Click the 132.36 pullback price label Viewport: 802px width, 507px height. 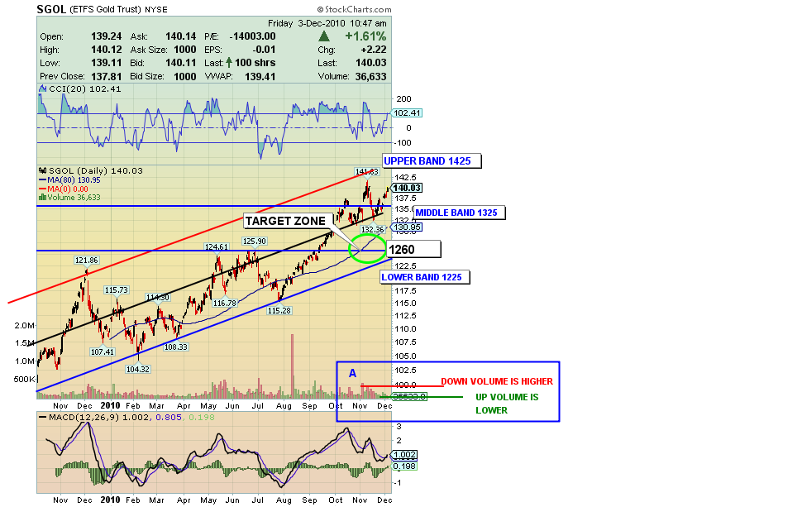372,229
